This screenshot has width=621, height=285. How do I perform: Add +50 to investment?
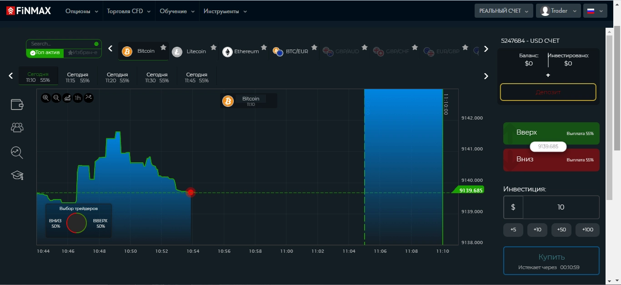pos(561,230)
